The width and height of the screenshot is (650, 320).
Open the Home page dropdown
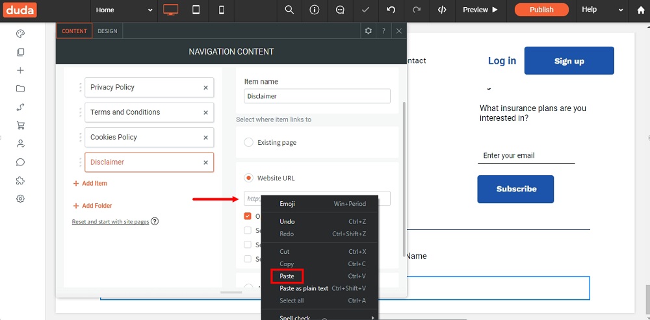click(x=124, y=10)
